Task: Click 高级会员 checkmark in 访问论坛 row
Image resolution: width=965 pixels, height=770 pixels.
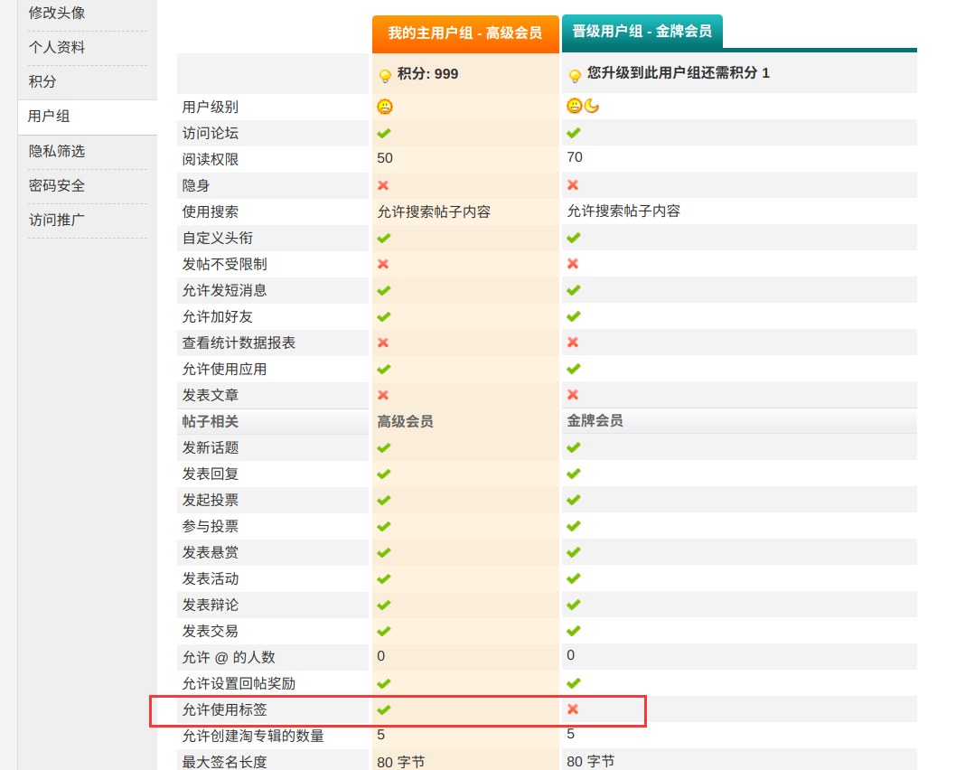Action: pos(384,134)
